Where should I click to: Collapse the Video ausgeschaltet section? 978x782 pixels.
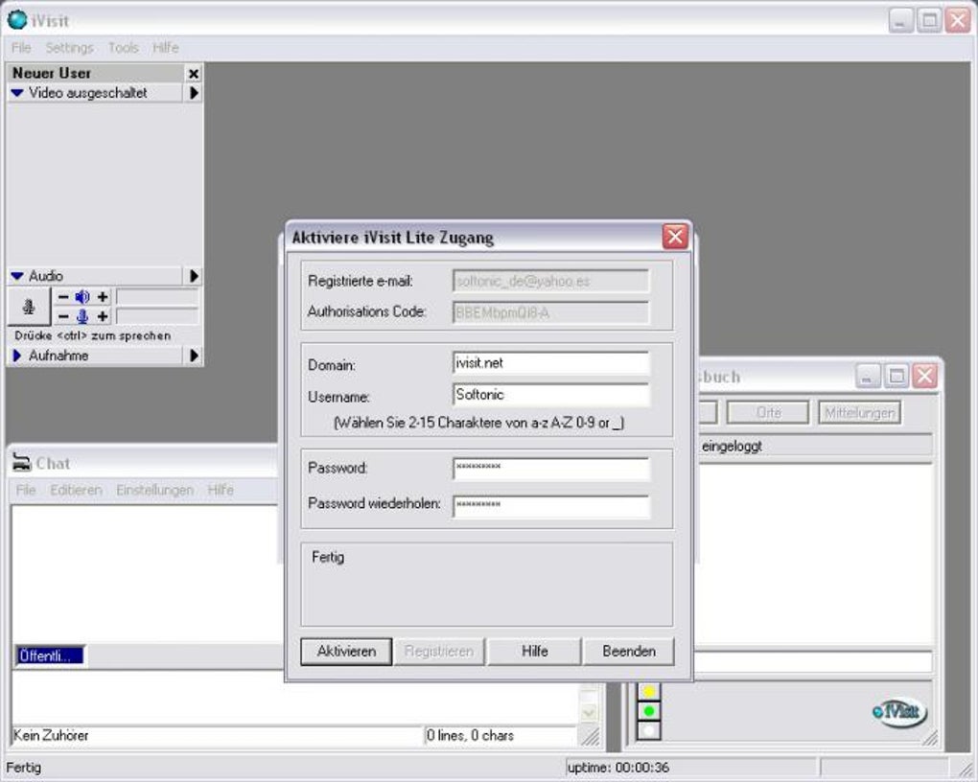click(x=17, y=93)
